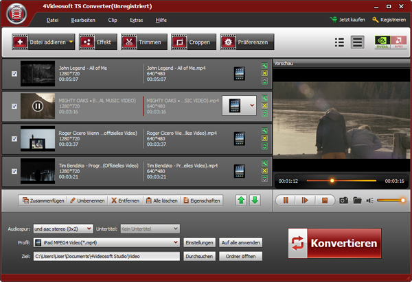
Task: Uncheck the John Legend file checkbox
Action: click(x=15, y=73)
